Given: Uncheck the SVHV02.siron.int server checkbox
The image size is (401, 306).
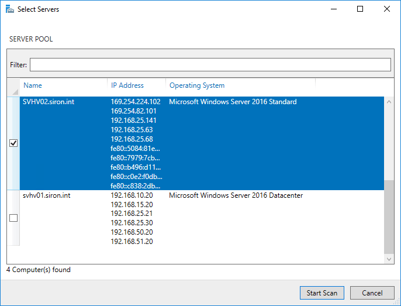Looking at the screenshot, I should click(13, 143).
